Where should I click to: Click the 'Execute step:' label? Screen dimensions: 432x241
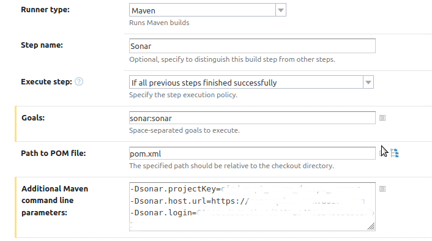click(47, 82)
